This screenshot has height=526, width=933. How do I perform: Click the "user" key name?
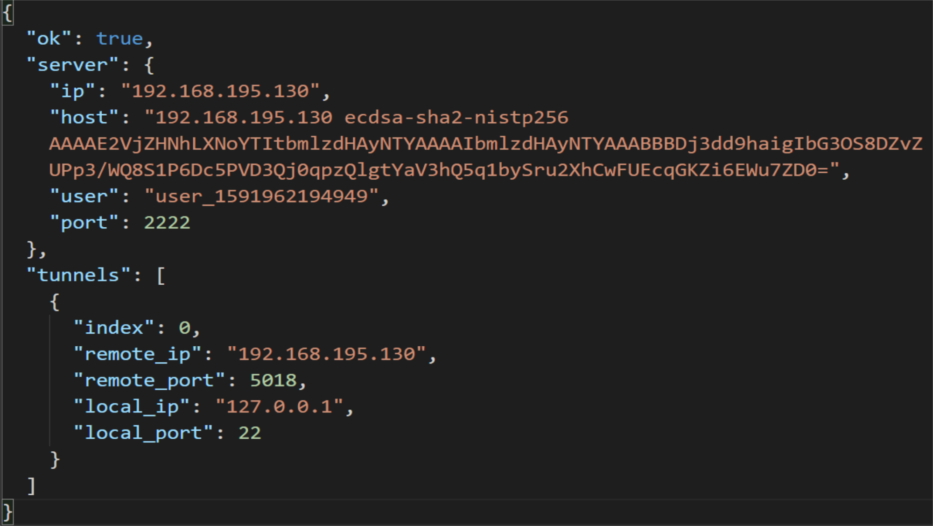click(84, 196)
